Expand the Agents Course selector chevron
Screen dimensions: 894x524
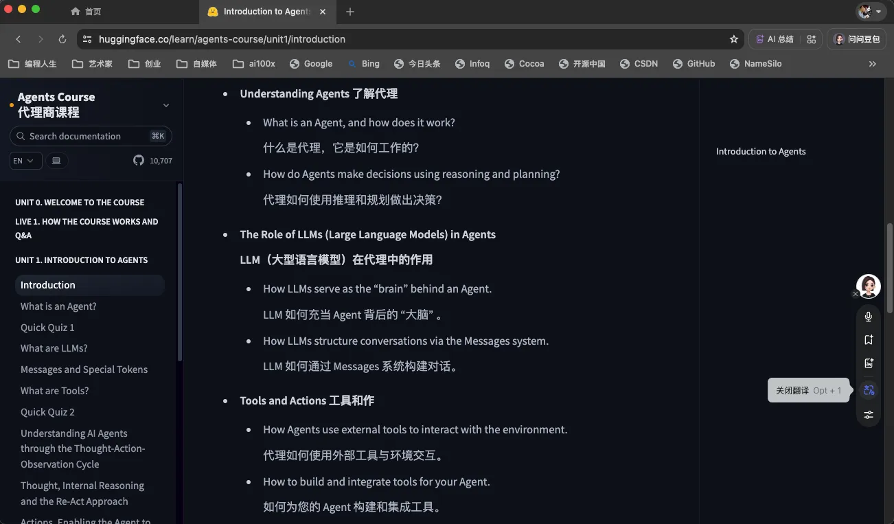coord(165,105)
